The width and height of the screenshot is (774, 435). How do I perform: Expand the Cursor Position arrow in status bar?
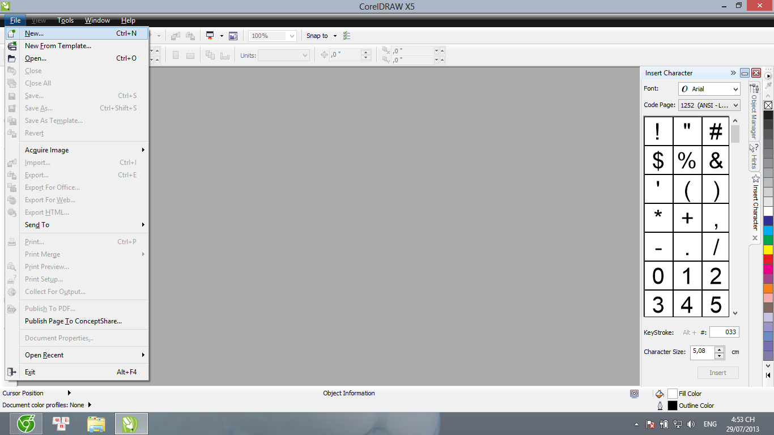click(x=69, y=393)
